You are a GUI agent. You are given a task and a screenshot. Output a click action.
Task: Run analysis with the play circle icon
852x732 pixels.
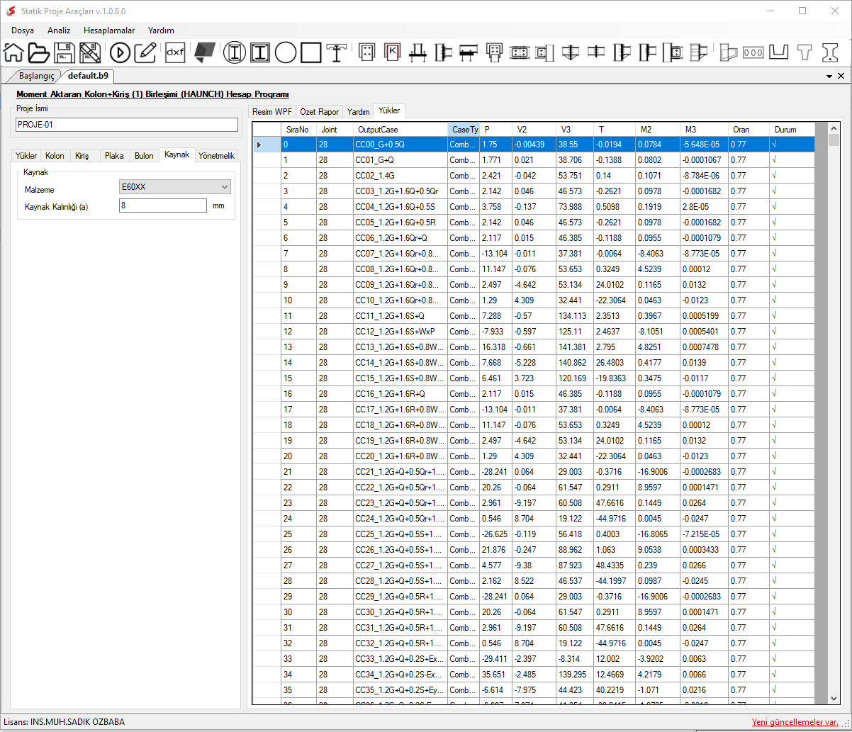120,52
